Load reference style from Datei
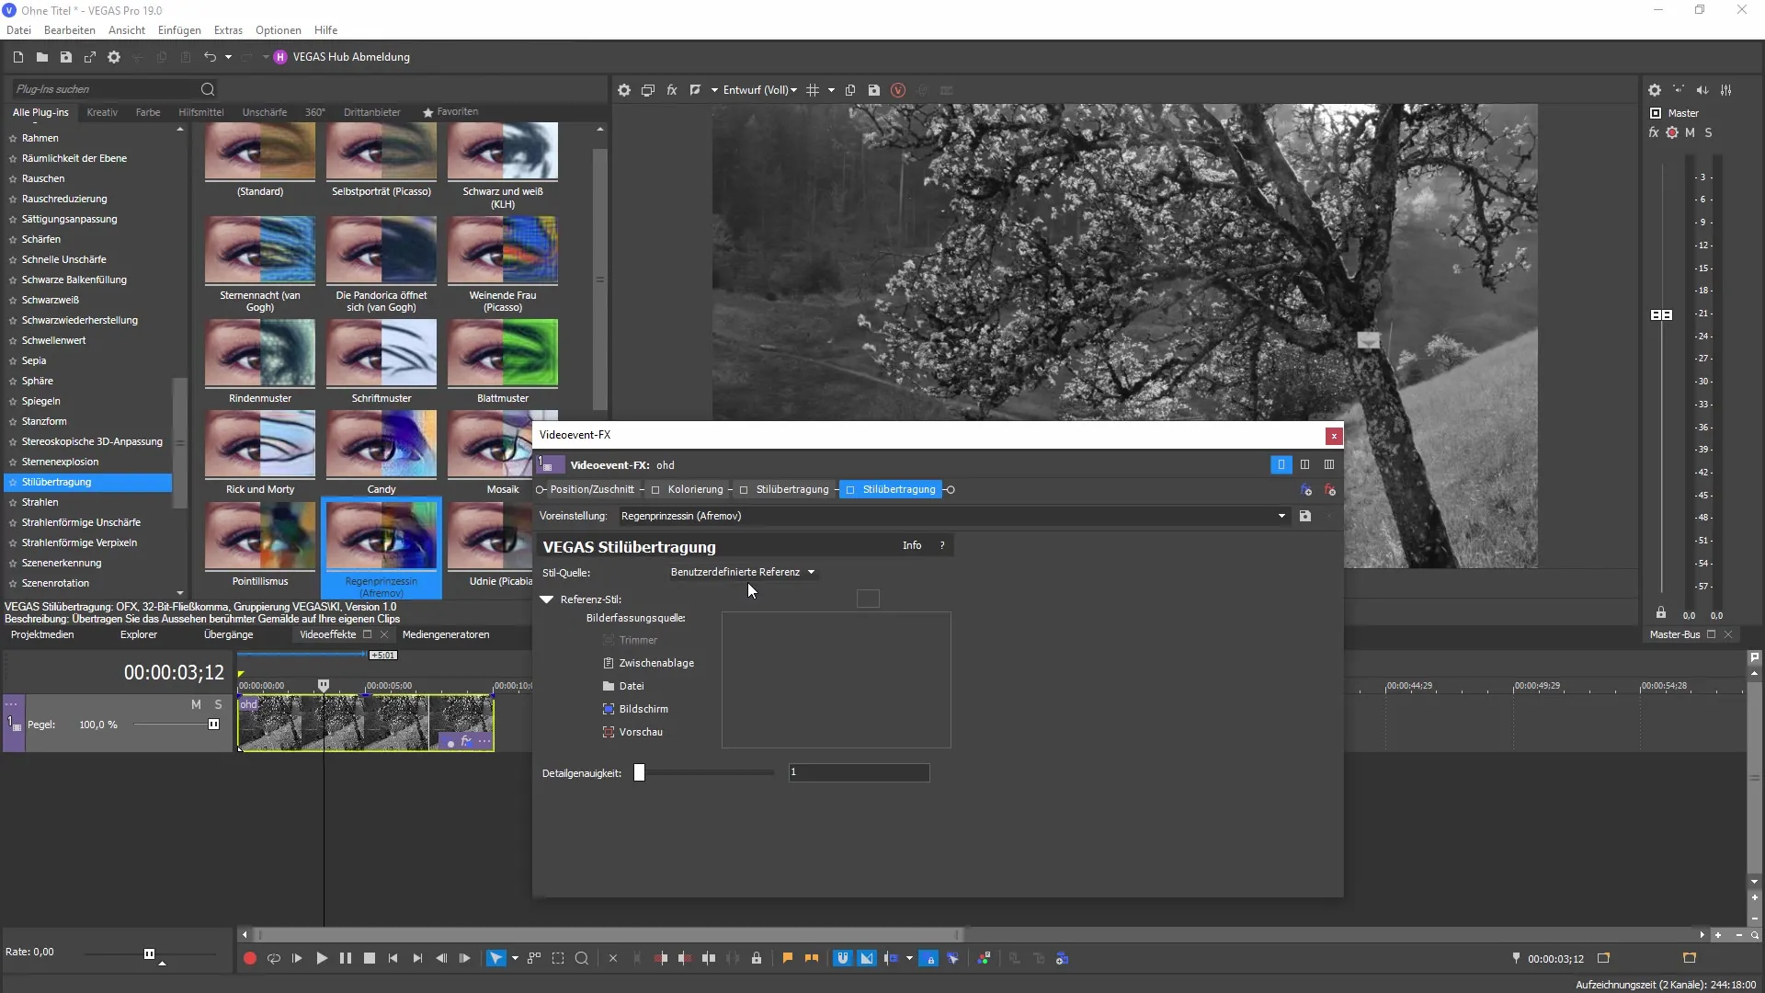The height and width of the screenshot is (993, 1765). pos(624,686)
